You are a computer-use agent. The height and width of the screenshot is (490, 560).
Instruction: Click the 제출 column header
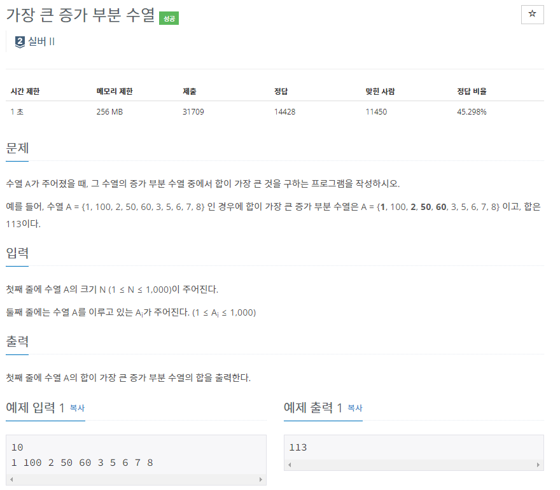pos(189,92)
